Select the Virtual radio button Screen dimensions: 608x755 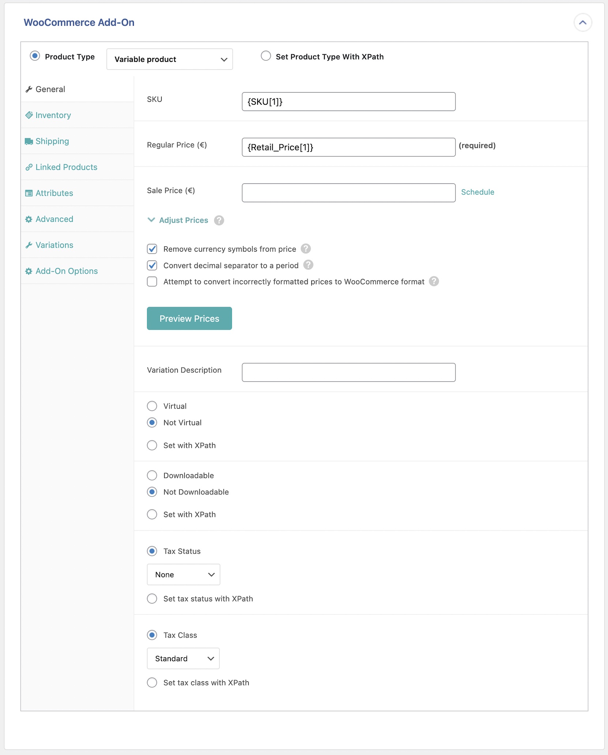tap(152, 406)
